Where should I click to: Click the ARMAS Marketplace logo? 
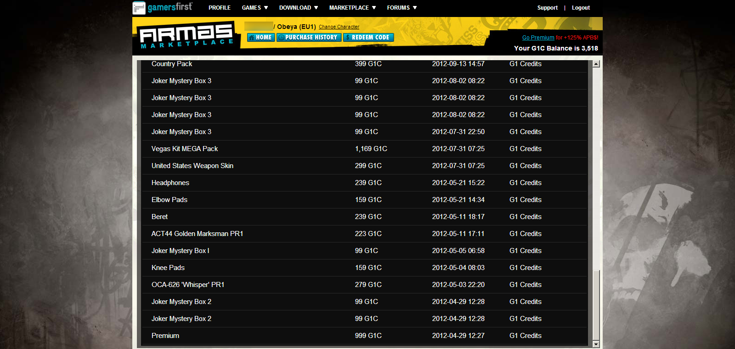[x=186, y=36]
